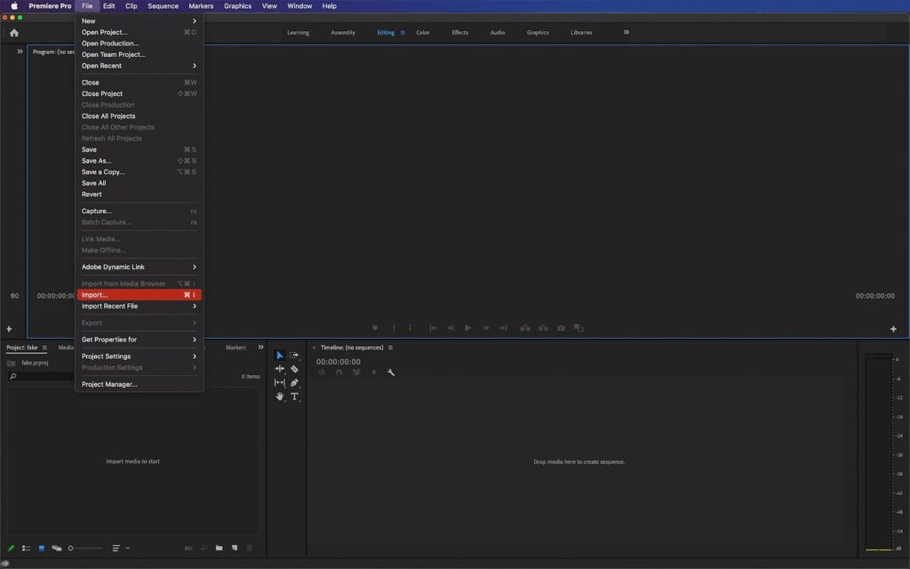Screen dimensions: 910x569
Task: Open Timeline panel hamburger menu
Action: 390,348
